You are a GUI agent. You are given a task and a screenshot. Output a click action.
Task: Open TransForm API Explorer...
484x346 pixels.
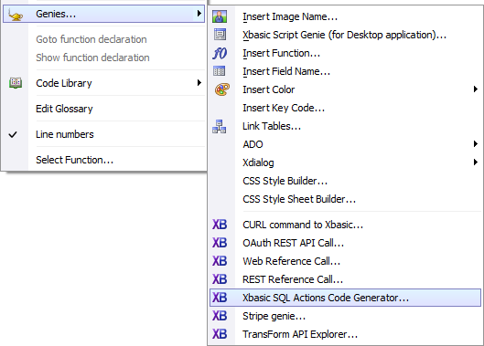pyautogui.click(x=345, y=334)
